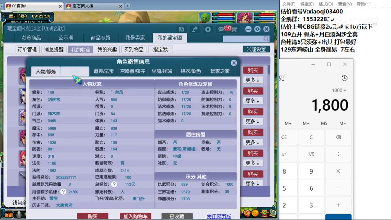This screenshot has width=391, height=220.
Task: Click the shopping cart icon on the title bar
Action: [234, 29]
